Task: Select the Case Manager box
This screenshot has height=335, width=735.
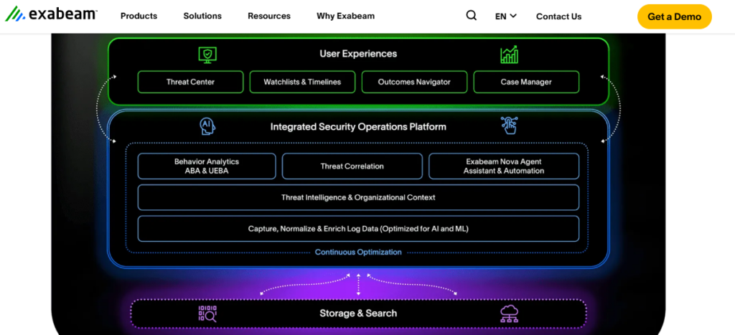Action: [526, 82]
